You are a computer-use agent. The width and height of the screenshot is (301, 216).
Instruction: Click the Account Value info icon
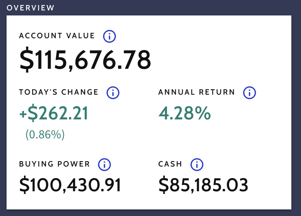pos(109,37)
